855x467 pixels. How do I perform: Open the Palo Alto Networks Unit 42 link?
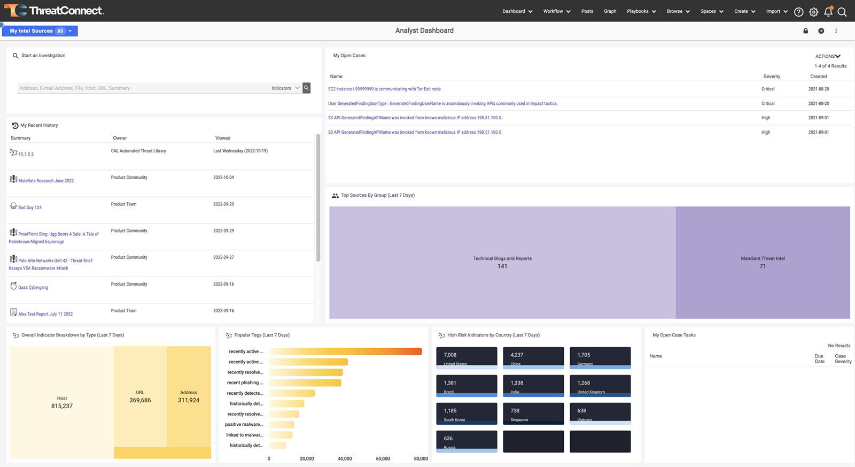click(51, 264)
